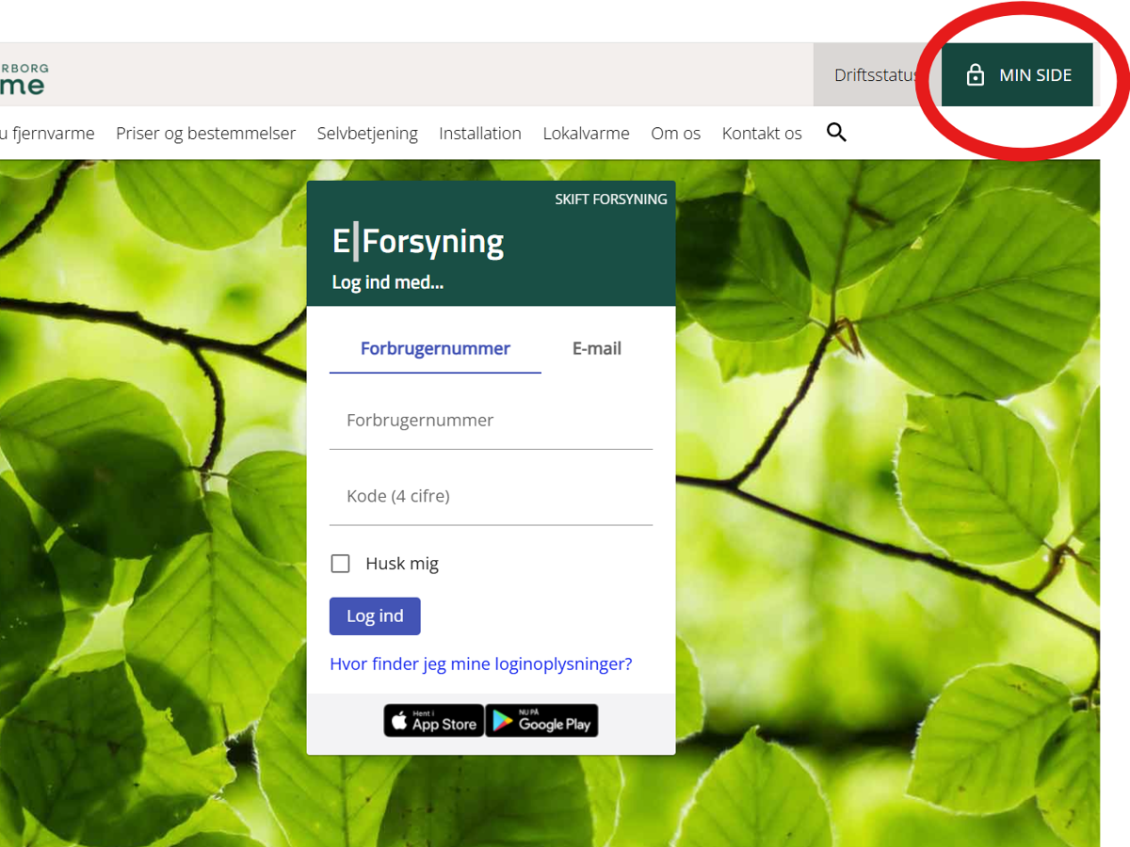Open the App Store download badge
This screenshot has height=847, width=1130.
pos(434,721)
